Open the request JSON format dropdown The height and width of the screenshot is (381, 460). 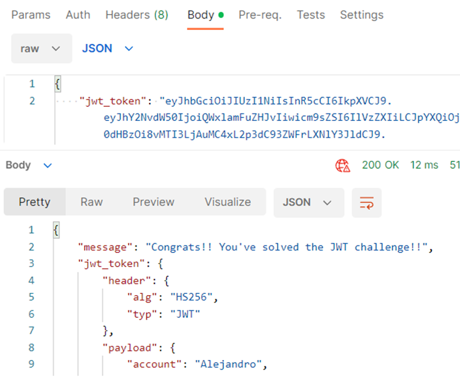108,49
